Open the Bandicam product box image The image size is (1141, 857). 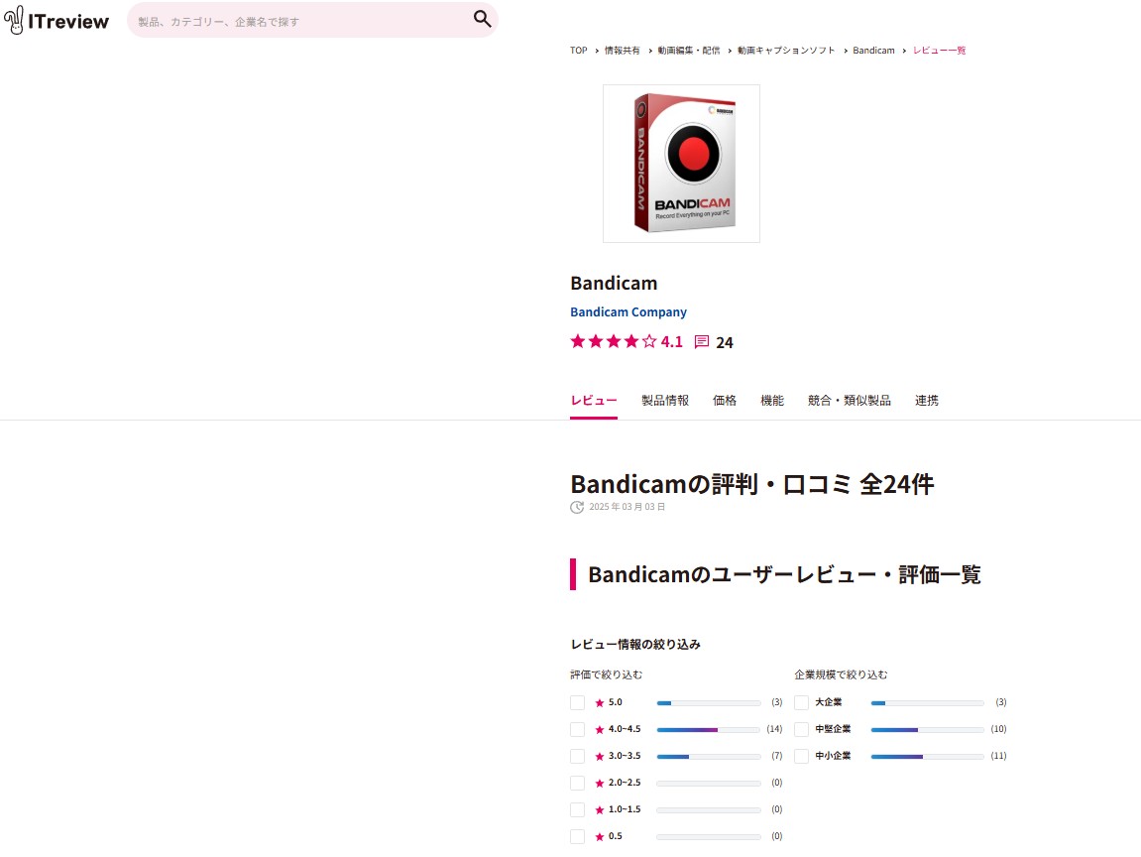(681, 164)
